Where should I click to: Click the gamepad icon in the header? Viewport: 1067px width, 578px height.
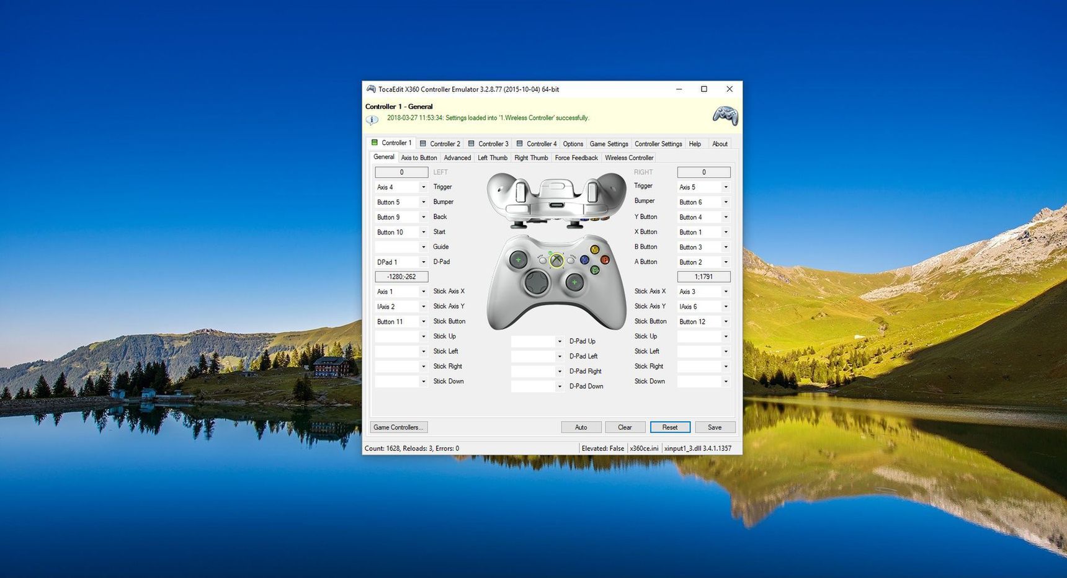point(725,115)
